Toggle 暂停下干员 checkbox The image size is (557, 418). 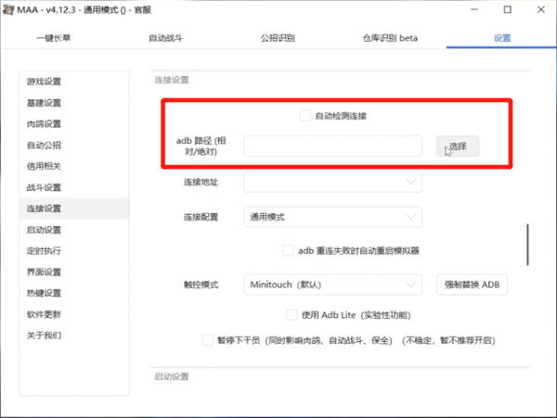(207, 340)
